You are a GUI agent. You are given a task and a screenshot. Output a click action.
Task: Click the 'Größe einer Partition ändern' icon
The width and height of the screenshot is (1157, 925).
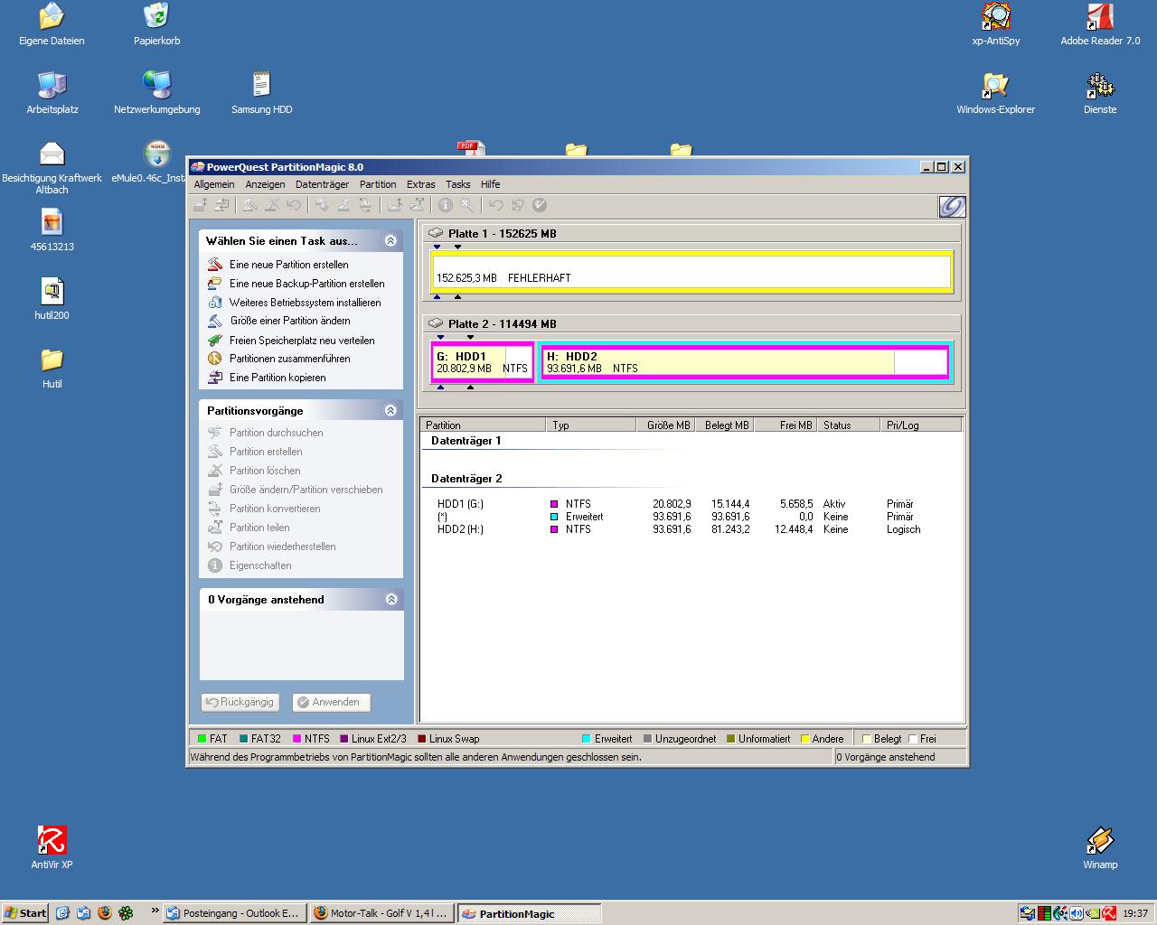(215, 321)
